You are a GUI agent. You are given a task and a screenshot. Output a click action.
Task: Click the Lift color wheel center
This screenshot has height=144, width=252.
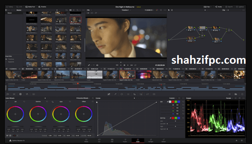click(x=15, y=114)
